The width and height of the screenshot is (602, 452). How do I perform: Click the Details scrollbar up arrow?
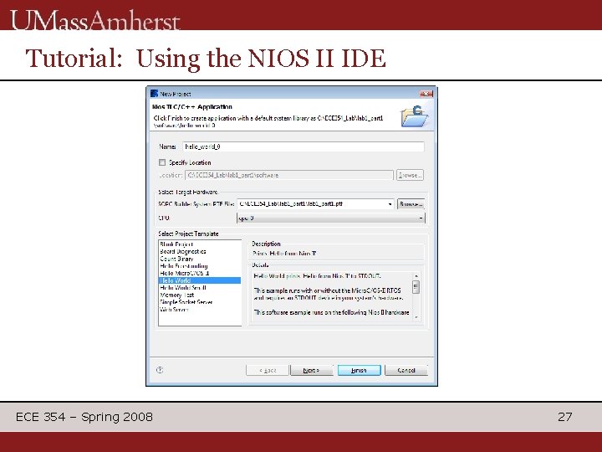416,276
